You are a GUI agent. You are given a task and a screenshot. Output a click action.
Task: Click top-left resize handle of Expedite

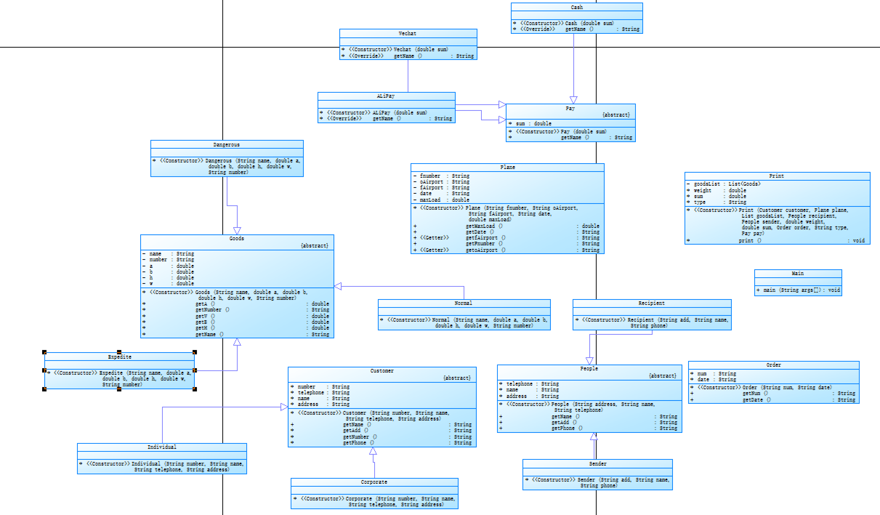pyautogui.click(x=44, y=352)
